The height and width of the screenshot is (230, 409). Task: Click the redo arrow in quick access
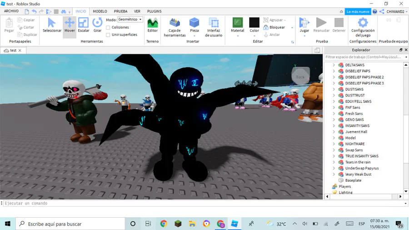click(41, 11)
